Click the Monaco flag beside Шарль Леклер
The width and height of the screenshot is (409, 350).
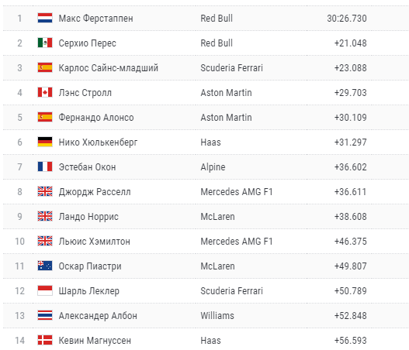(x=45, y=290)
